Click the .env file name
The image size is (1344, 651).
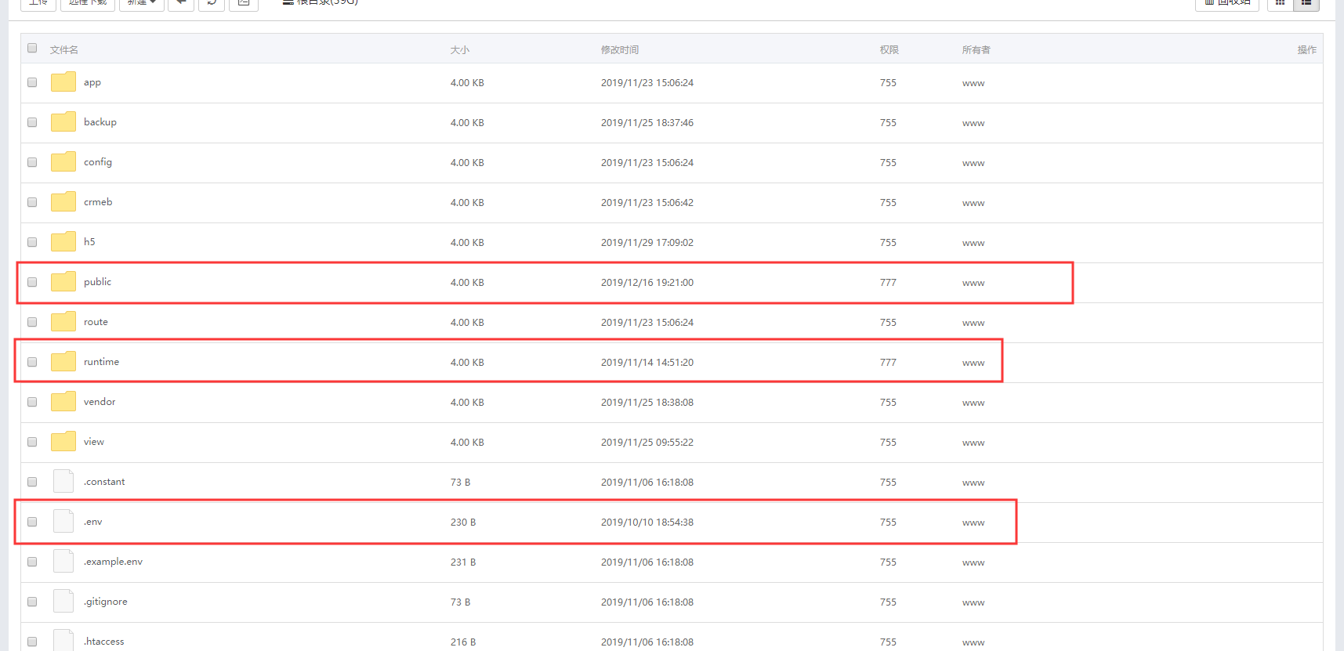pyautogui.click(x=93, y=522)
